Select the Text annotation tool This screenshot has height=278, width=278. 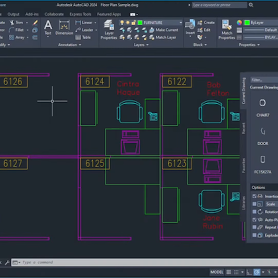48,27
